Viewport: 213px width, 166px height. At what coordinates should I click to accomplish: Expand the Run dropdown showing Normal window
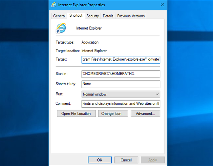coord(120,94)
